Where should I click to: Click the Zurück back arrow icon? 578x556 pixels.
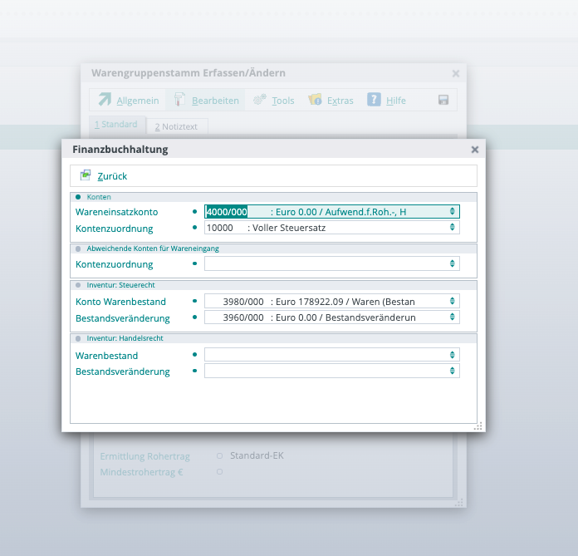coord(86,175)
